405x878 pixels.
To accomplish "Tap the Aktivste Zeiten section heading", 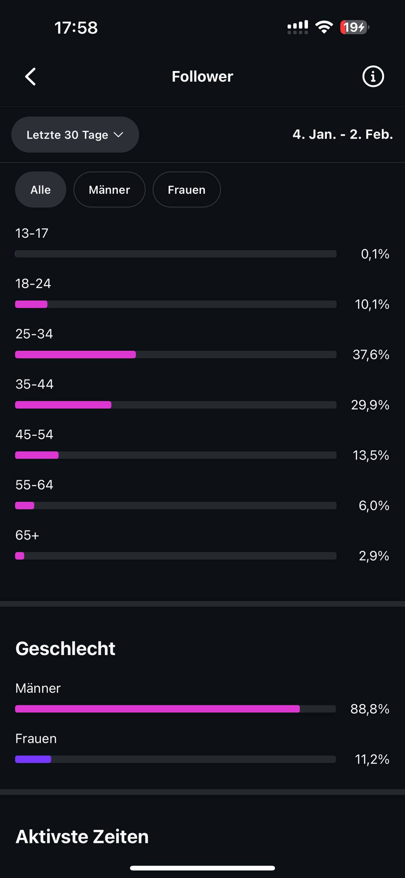I will (x=82, y=837).
